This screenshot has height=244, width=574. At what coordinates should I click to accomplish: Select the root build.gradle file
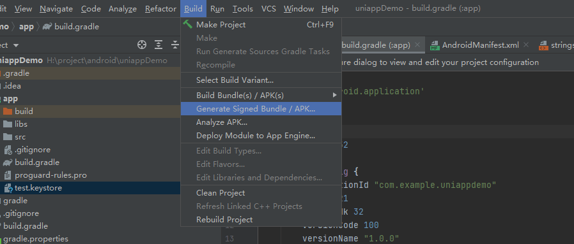90,226
